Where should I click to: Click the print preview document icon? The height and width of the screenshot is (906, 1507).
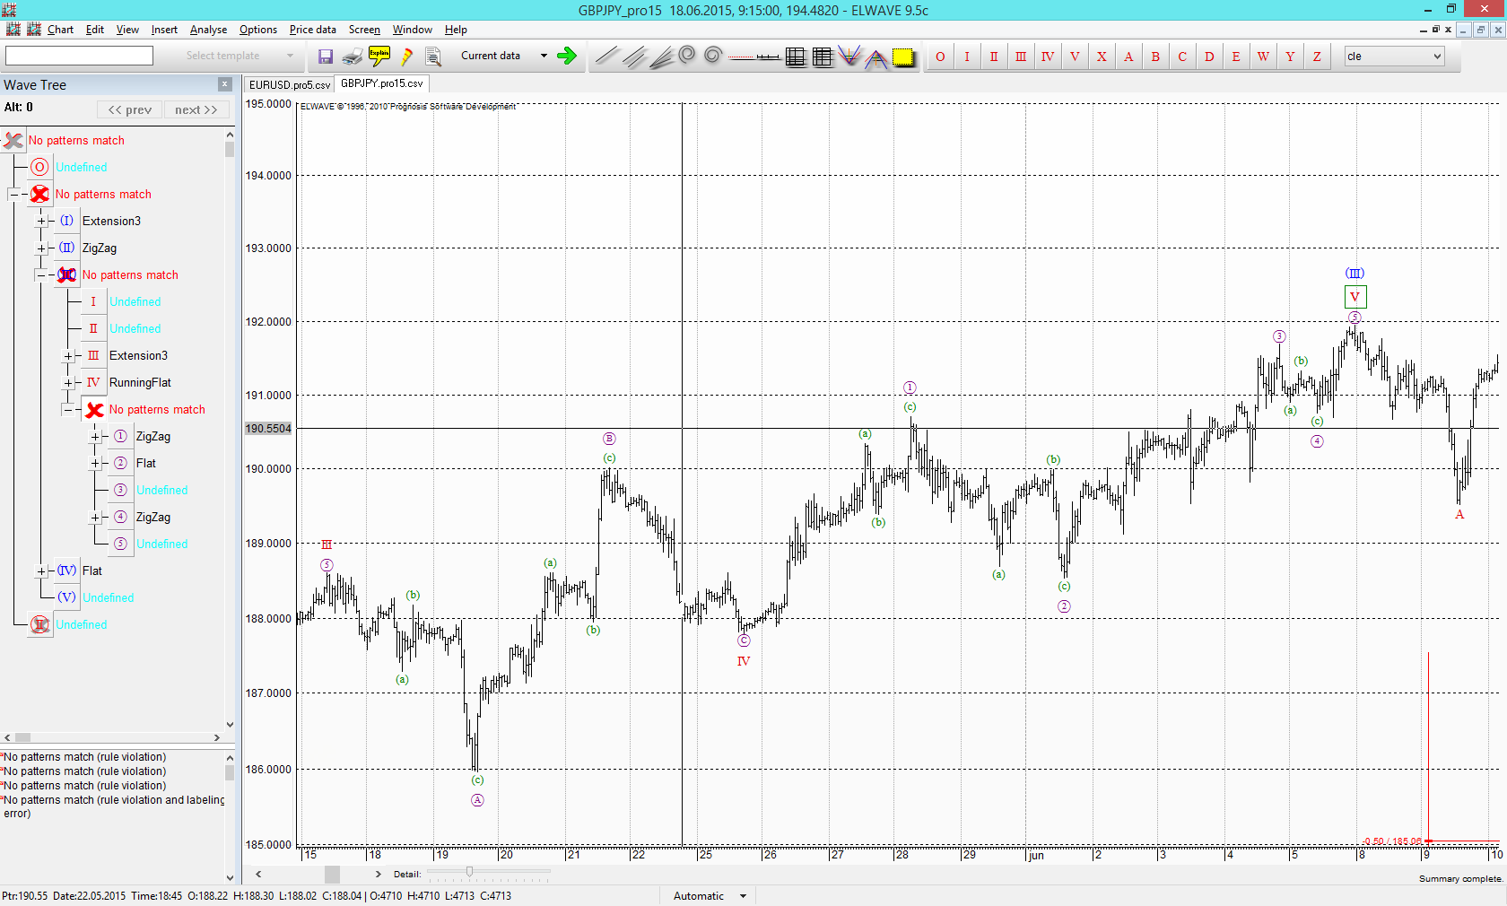coord(433,57)
